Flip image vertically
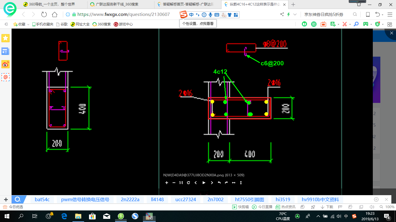396x222 pixels. click(x=241, y=183)
